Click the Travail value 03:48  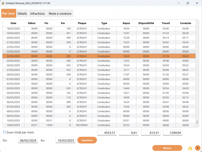[166, 107]
